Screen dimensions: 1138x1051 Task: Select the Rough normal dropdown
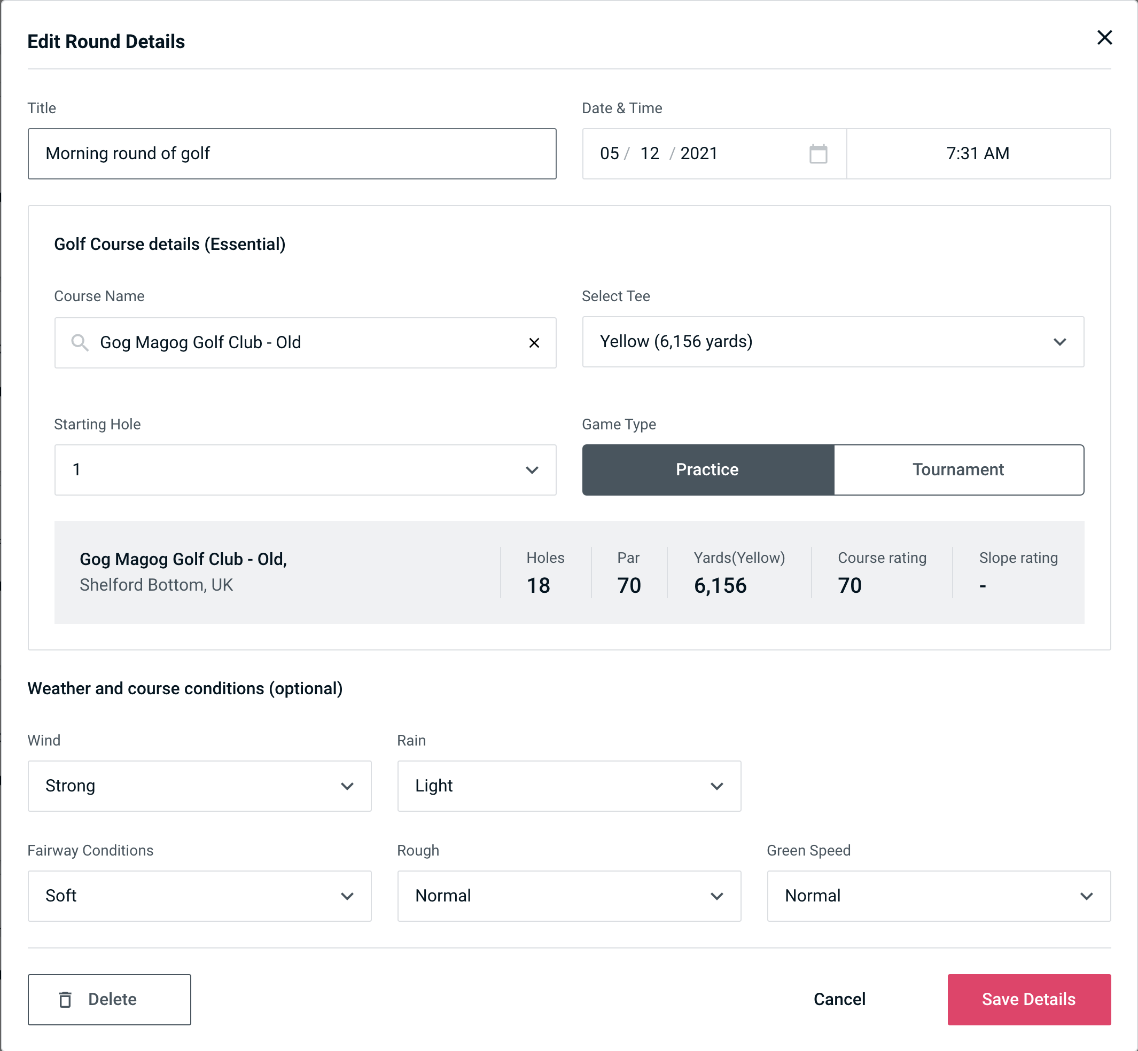coord(569,896)
